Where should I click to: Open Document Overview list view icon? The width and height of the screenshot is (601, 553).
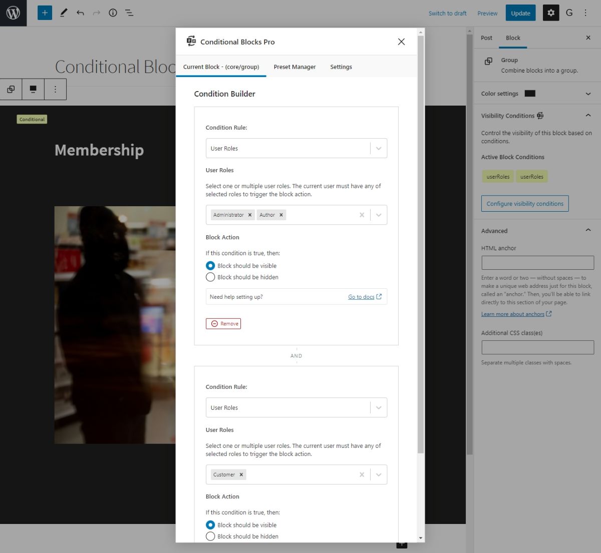(129, 13)
